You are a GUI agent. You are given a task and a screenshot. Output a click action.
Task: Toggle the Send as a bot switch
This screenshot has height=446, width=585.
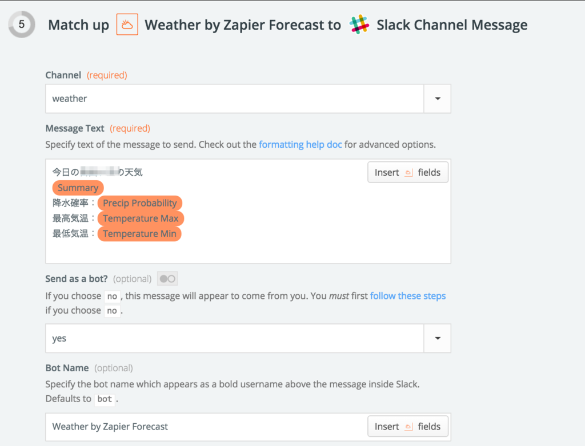coord(167,279)
